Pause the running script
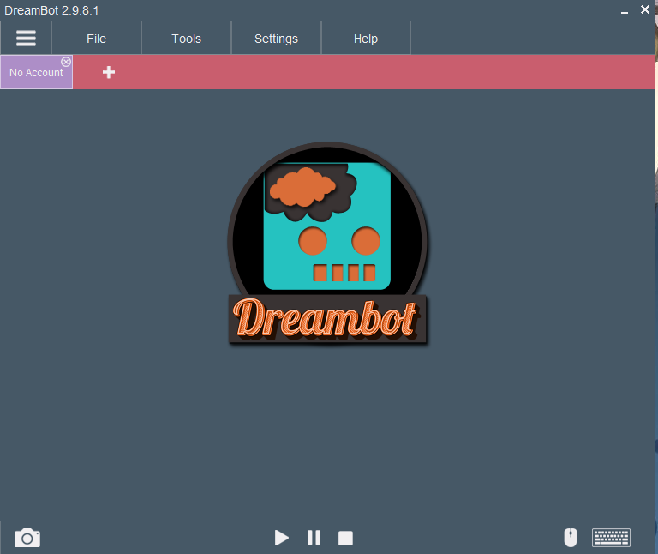The height and width of the screenshot is (554, 658). 314,538
